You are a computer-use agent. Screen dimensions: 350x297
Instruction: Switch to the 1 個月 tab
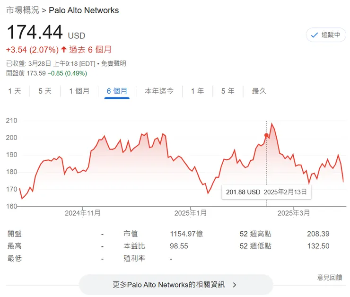coord(79,91)
